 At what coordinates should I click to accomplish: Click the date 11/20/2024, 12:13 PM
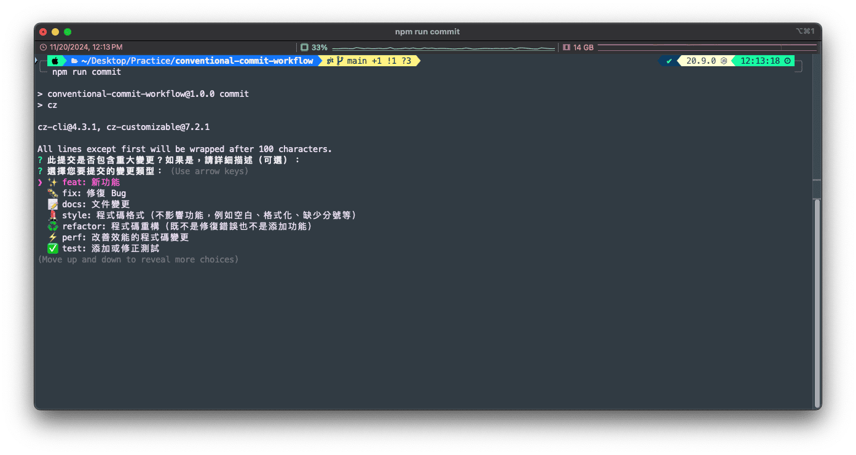(x=86, y=47)
